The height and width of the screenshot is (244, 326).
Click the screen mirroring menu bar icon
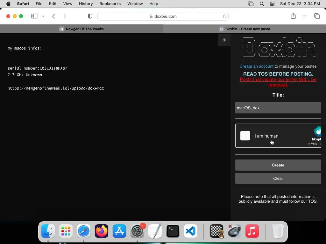pyautogui.click(x=251, y=4)
